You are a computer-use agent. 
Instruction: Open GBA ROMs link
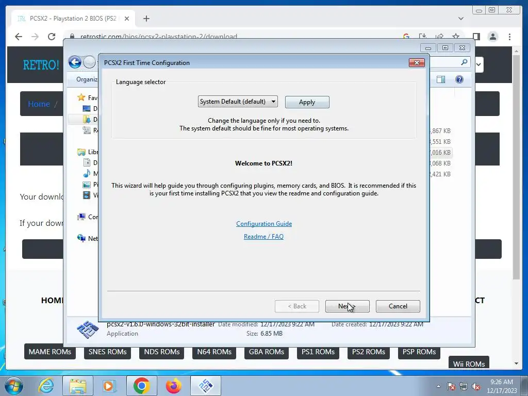267,352
